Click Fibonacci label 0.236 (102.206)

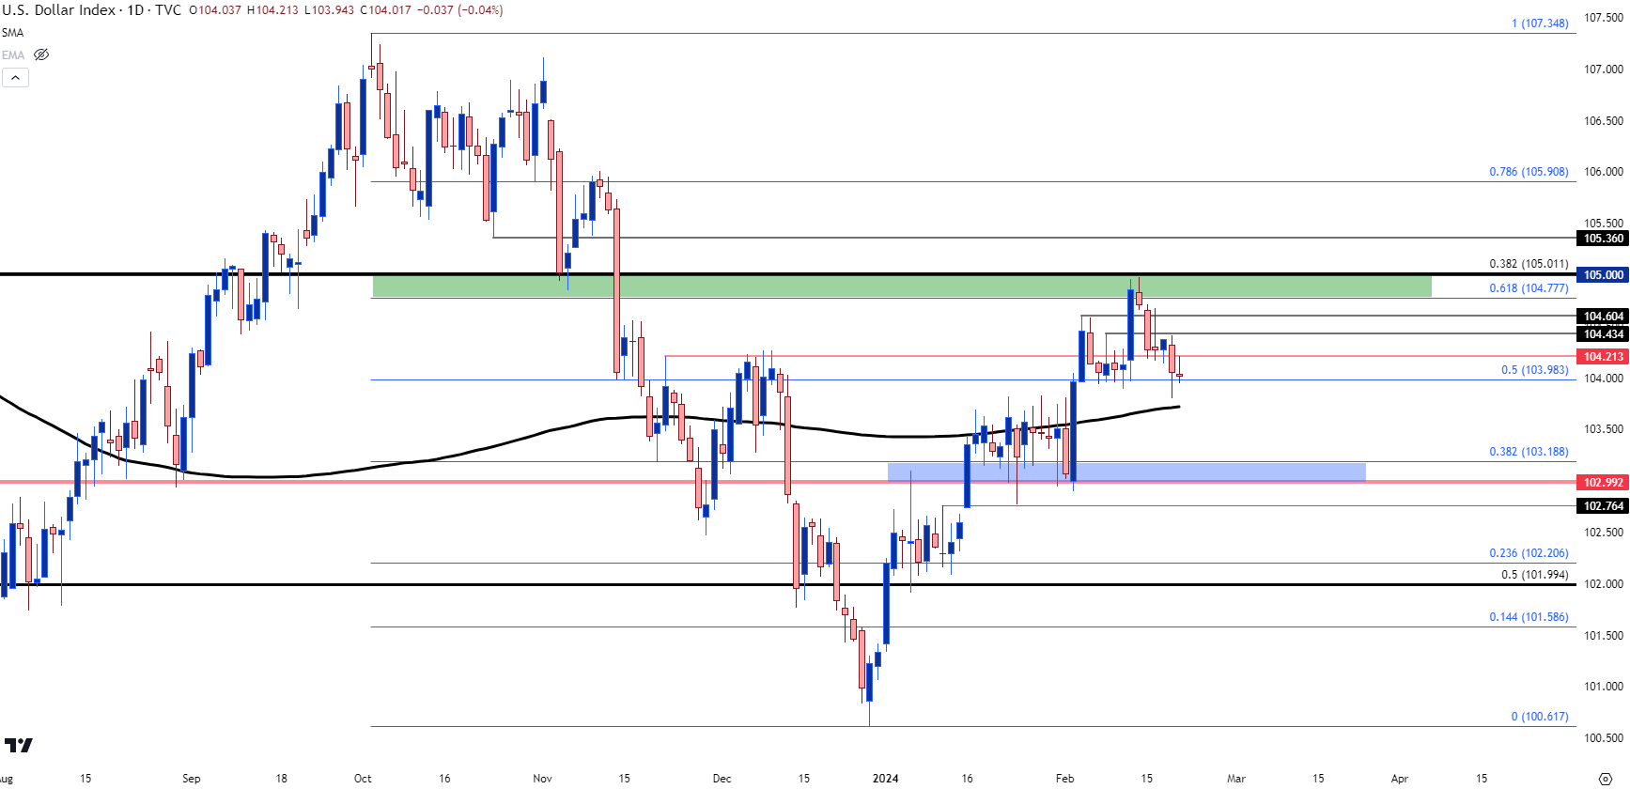(1529, 553)
